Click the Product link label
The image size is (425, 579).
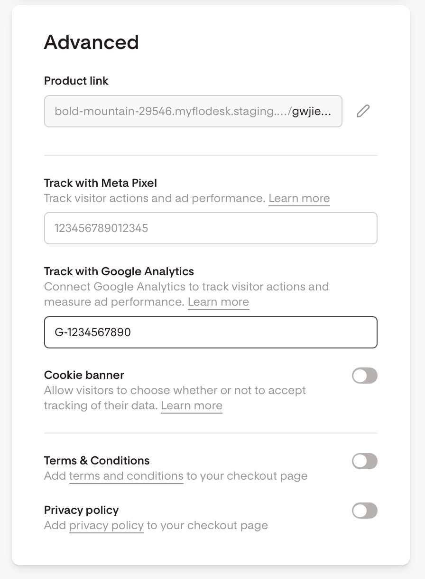pyautogui.click(x=76, y=81)
